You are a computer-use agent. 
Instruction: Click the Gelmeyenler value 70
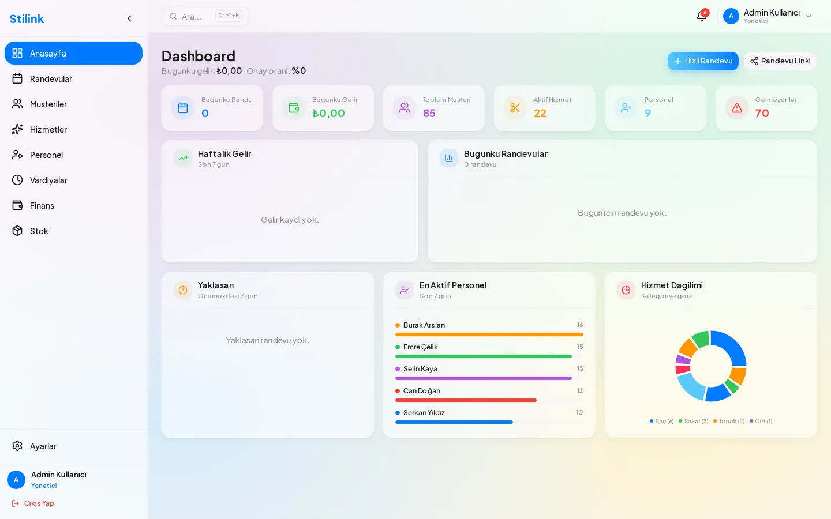[x=762, y=114]
